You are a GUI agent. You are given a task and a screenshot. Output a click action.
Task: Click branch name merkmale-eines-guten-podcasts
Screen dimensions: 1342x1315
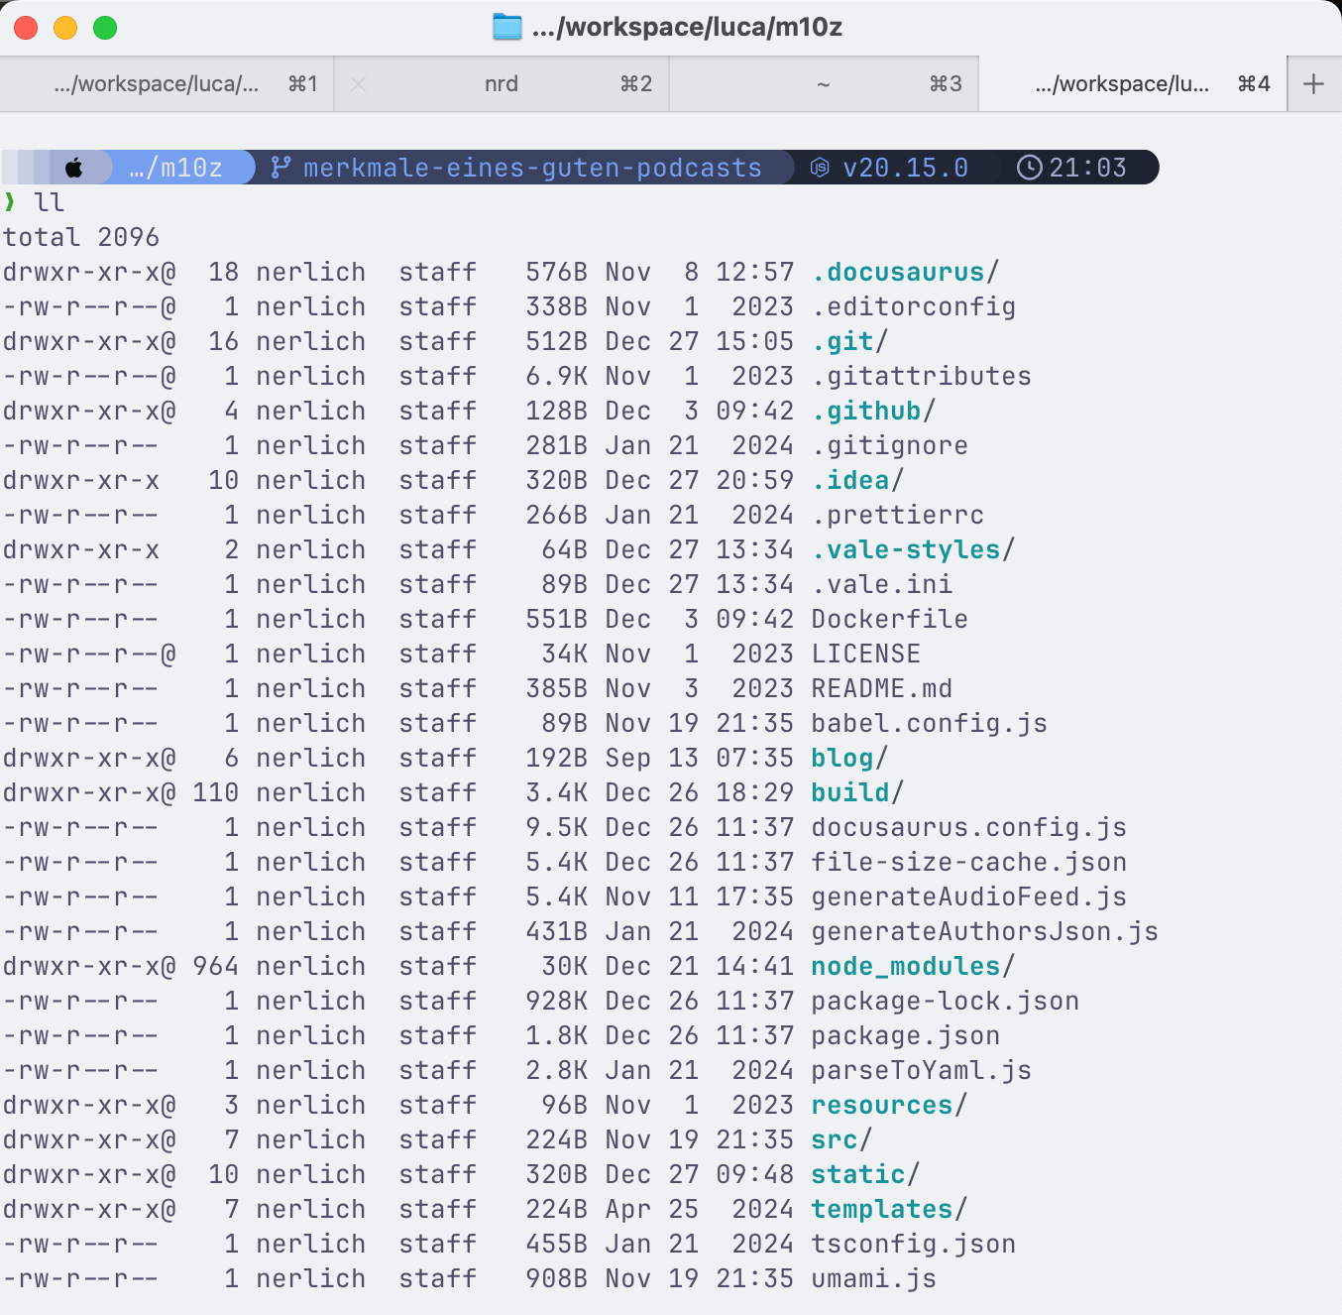[532, 168]
